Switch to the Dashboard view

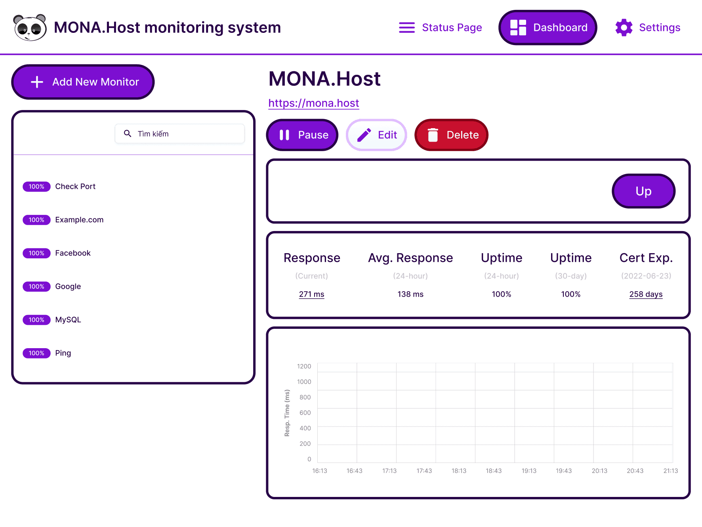(x=547, y=28)
